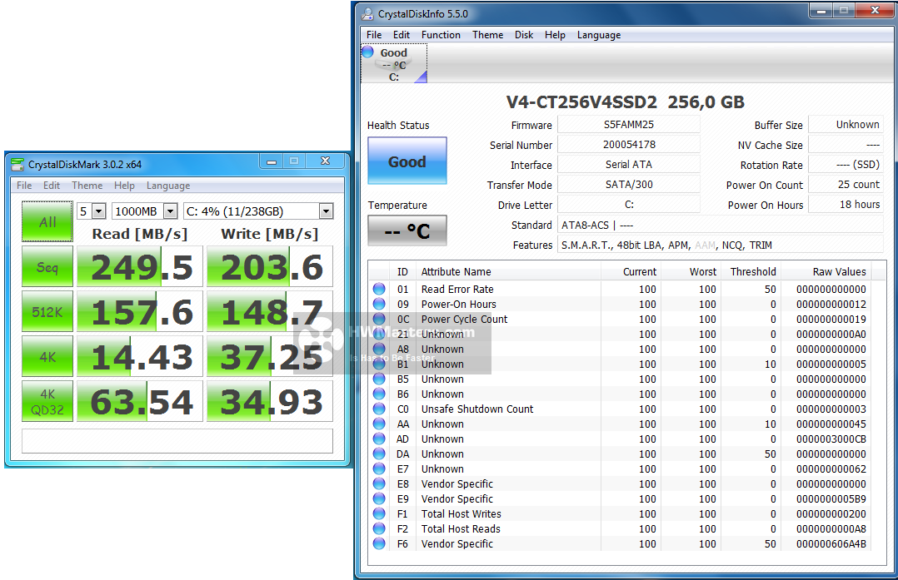Click the Current column header
The image size is (898, 580).
(631, 272)
